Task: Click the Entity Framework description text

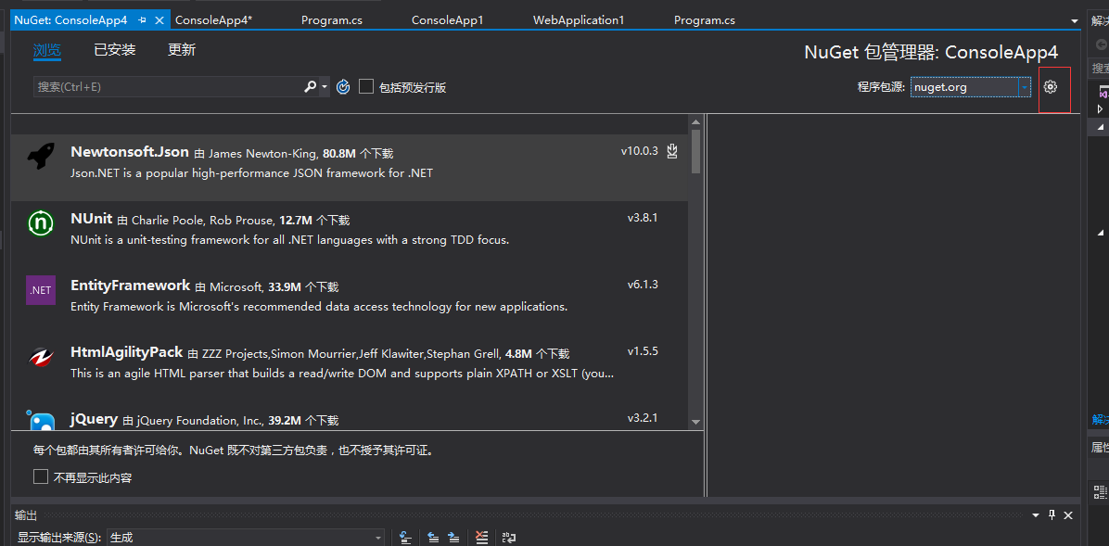Action: (319, 307)
